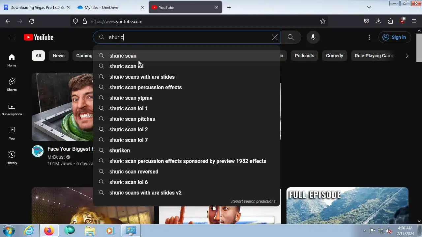This screenshot has height=237, width=422.
Task: Open Shorts in sidebar
Action: tap(12, 85)
